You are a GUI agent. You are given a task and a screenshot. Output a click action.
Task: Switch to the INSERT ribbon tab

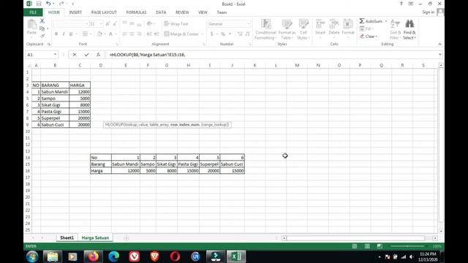tap(75, 12)
